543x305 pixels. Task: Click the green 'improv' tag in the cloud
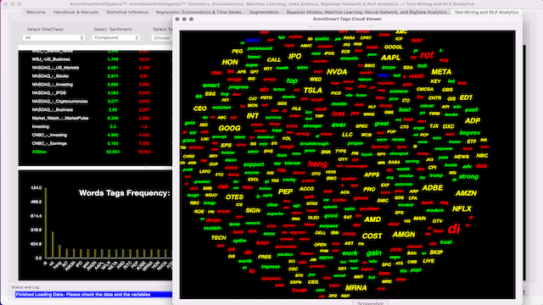469,133
